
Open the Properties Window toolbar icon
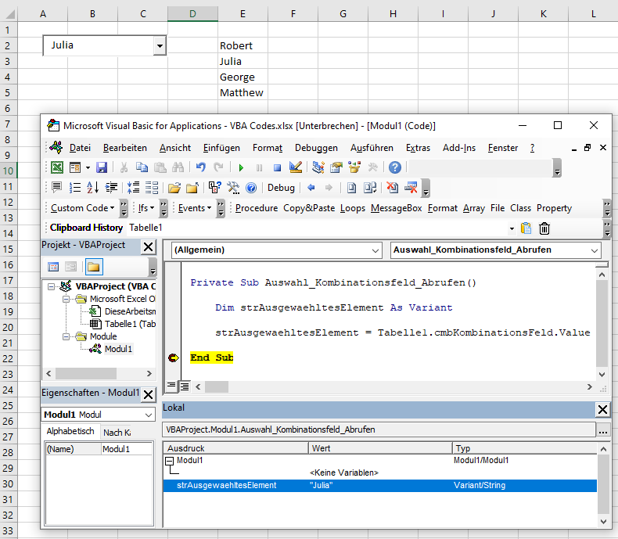coord(336,167)
